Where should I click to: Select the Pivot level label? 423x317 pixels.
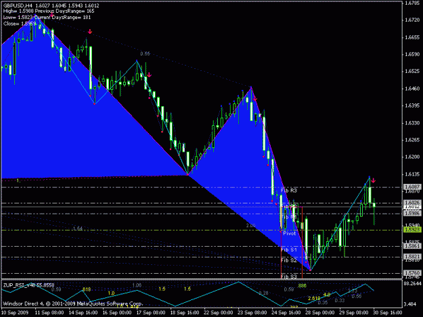click(290, 233)
